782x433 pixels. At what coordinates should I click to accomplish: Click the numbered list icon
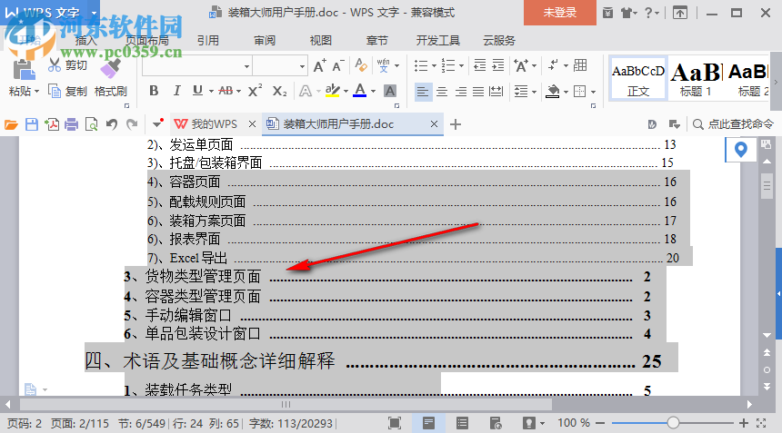[448, 65]
